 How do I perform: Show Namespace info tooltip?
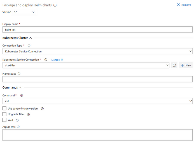coord(19,74)
